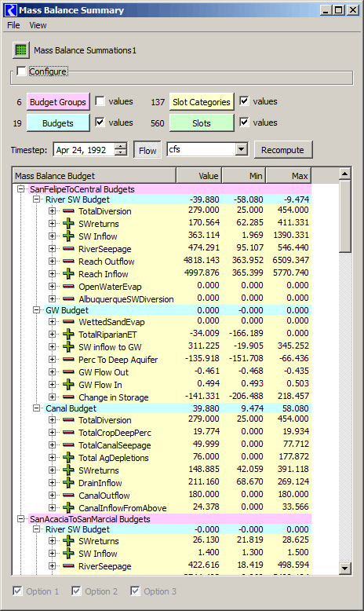Click the green plus icon beside DrainInflow
This screenshot has height=611, width=364.
(x=68, y=483)
